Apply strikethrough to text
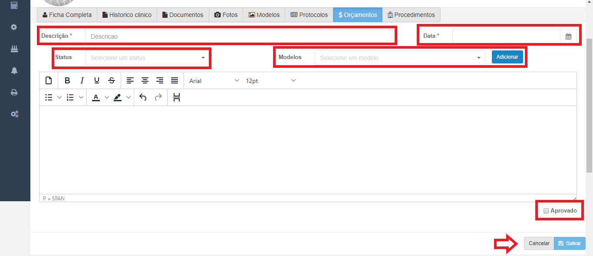 112,80
